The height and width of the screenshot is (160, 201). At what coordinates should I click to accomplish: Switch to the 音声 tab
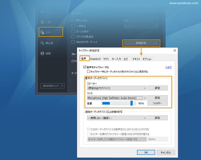point(84,59)
